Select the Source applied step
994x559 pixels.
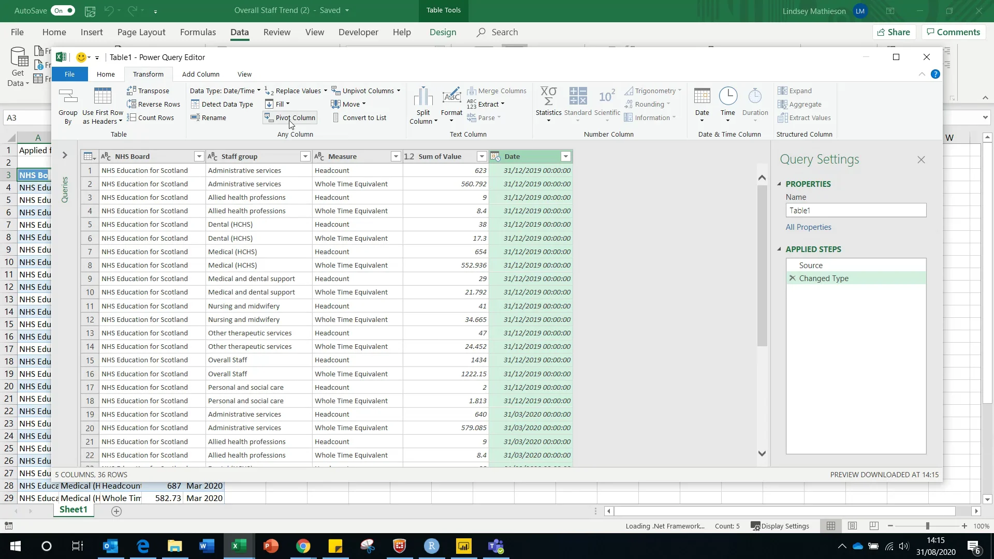point(856,265)
